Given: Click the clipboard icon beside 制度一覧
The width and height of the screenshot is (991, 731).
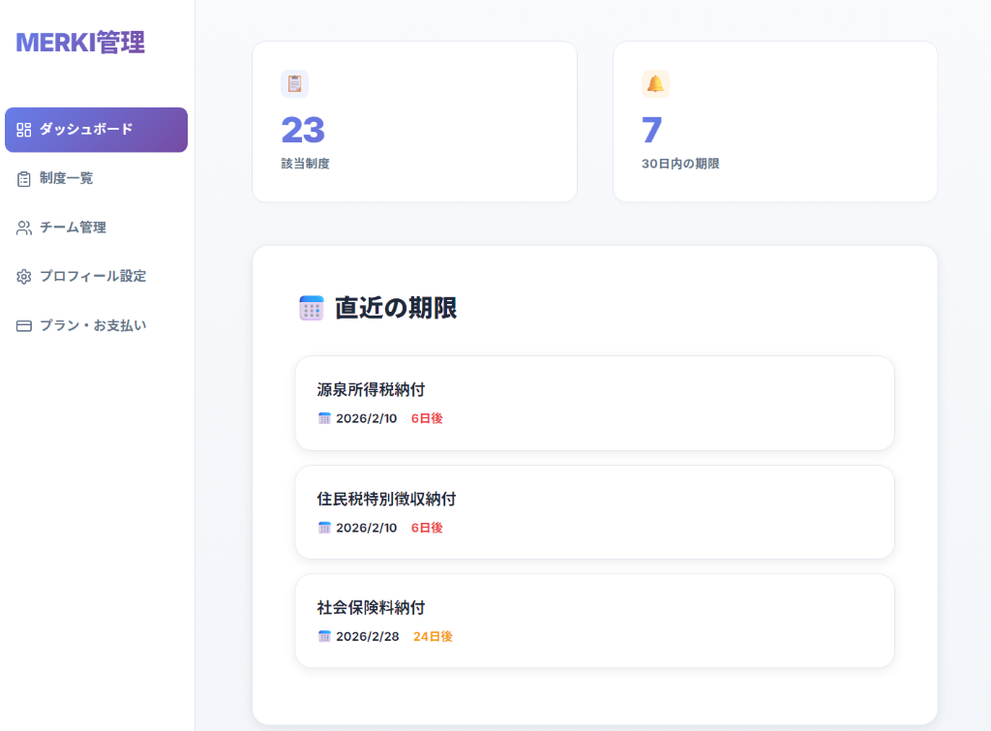Looking at the screenshot, I should click(24, 179).
